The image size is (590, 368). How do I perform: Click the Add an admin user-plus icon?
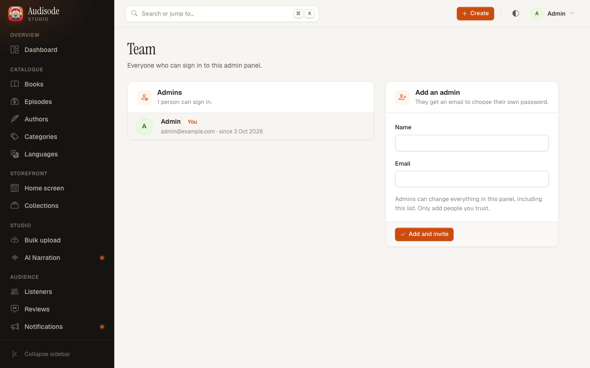(x=402, y=98)
